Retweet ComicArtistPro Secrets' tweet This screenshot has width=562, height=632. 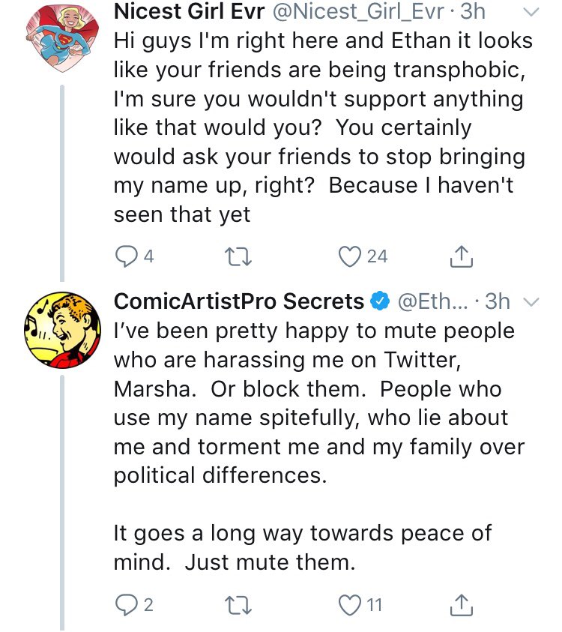[x=240, y=605]
